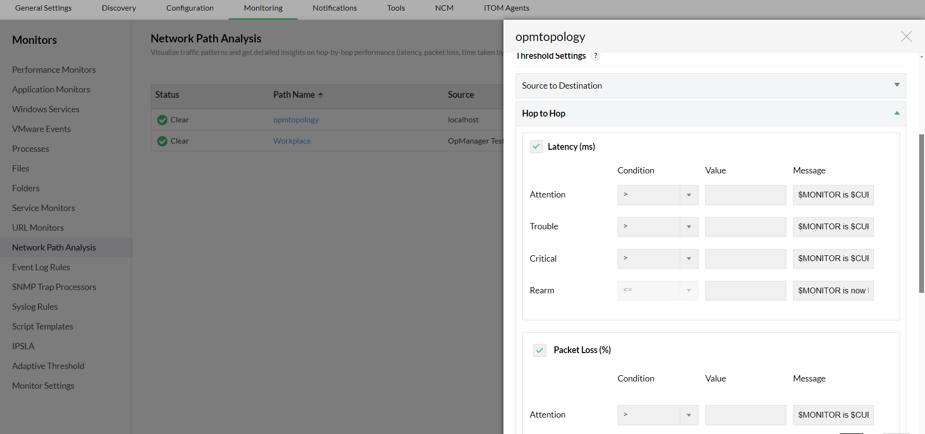
Task: Click the opmtopology Clear status icon
Action: click(162, 120)
